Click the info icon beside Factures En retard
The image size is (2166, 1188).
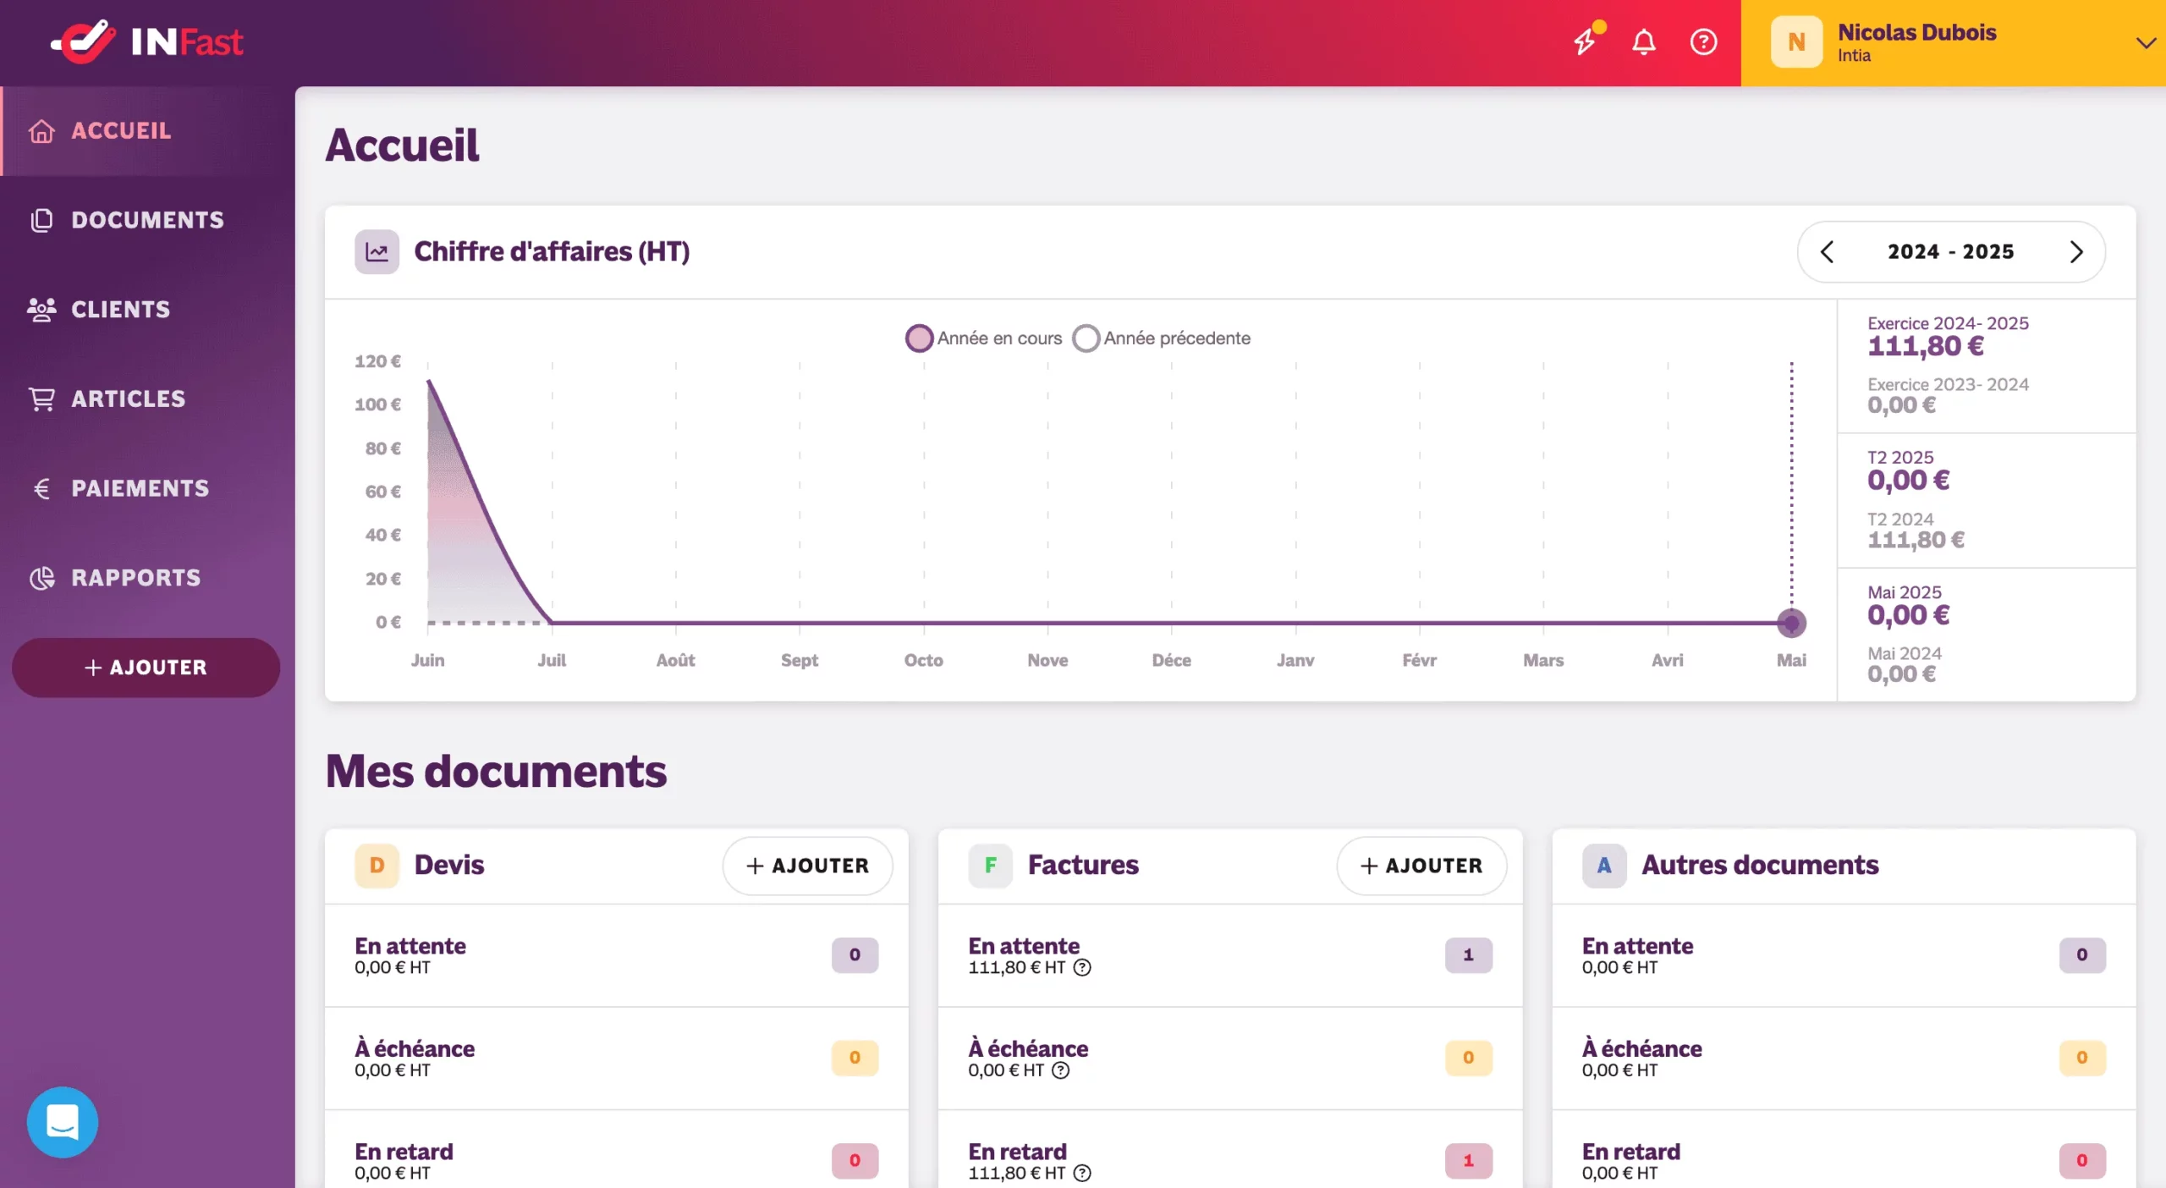[1082, 1174]
